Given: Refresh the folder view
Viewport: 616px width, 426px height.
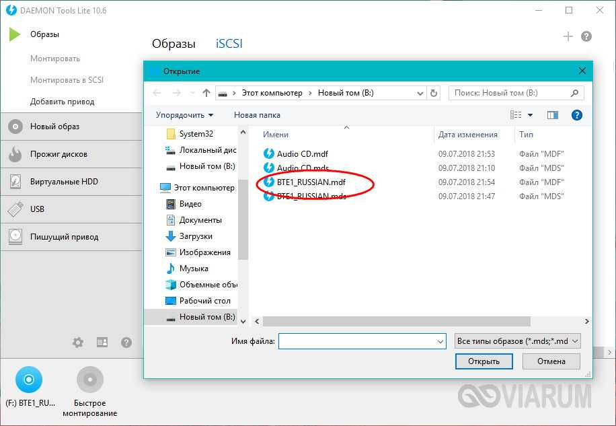Looking at the screenshot, I should click(433, 93).
